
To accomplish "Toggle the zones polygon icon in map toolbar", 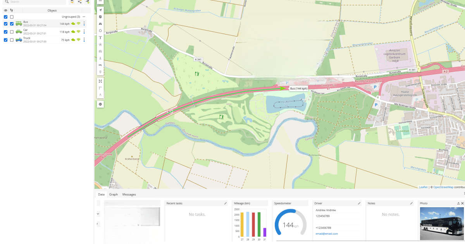I will (100, 31).
